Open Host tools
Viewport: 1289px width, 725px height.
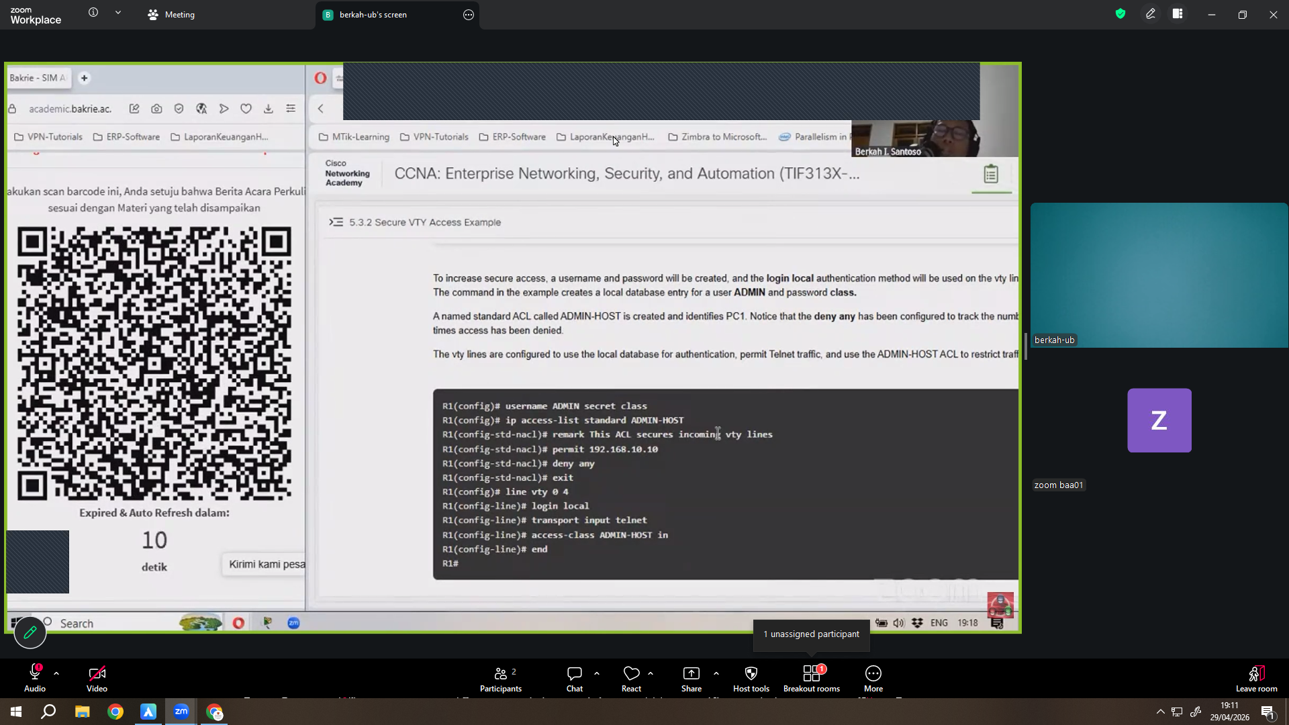[751, 679]
